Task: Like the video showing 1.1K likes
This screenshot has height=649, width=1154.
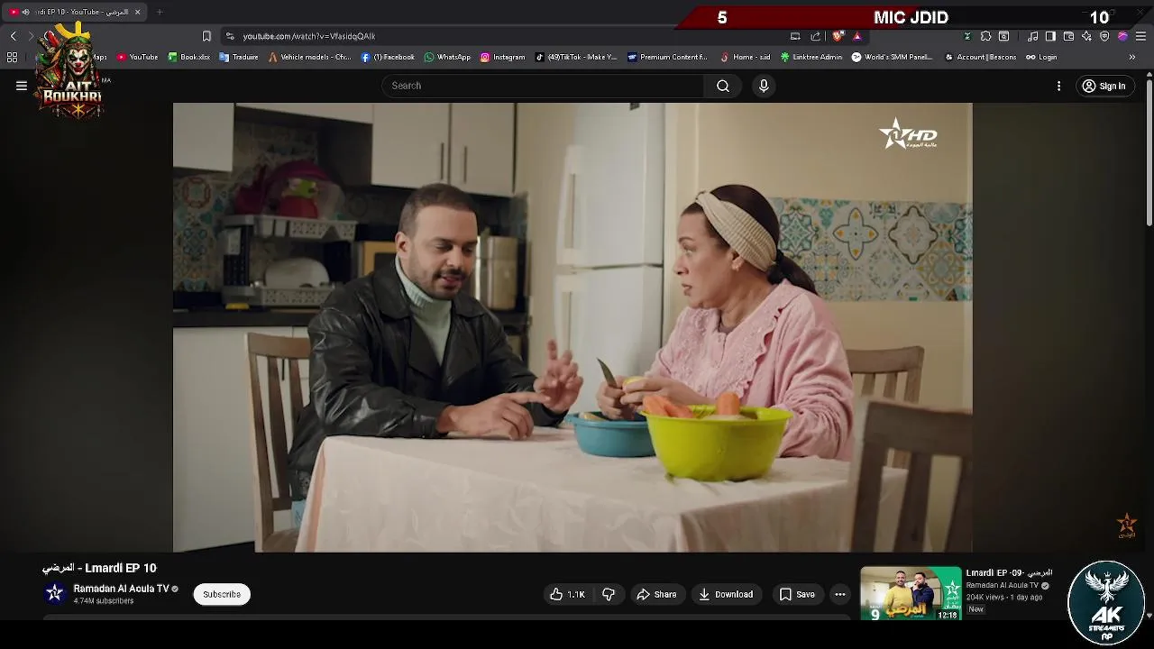Action: (x=567, y=594)
